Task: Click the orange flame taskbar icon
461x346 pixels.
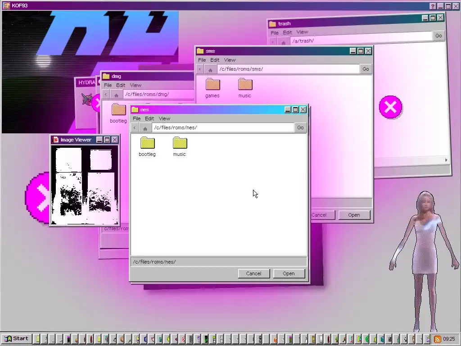Action: 275,339
